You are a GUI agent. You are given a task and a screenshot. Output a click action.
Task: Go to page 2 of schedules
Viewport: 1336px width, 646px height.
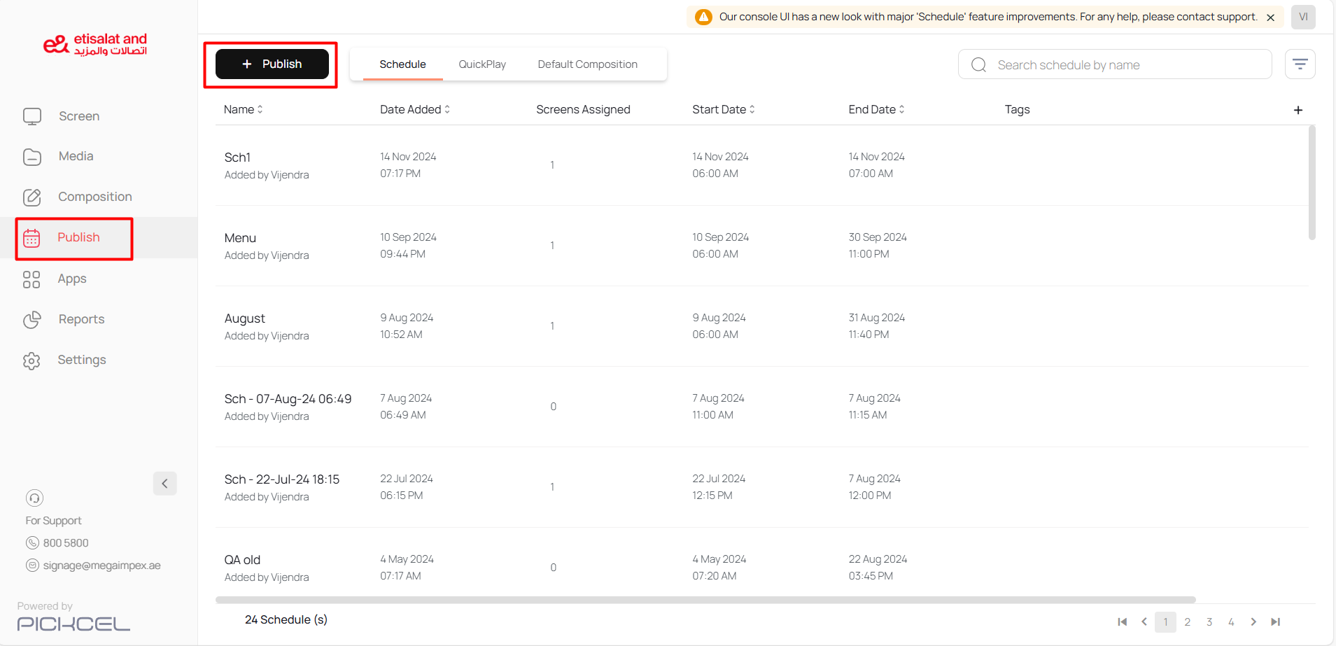tap(1187, 622)
